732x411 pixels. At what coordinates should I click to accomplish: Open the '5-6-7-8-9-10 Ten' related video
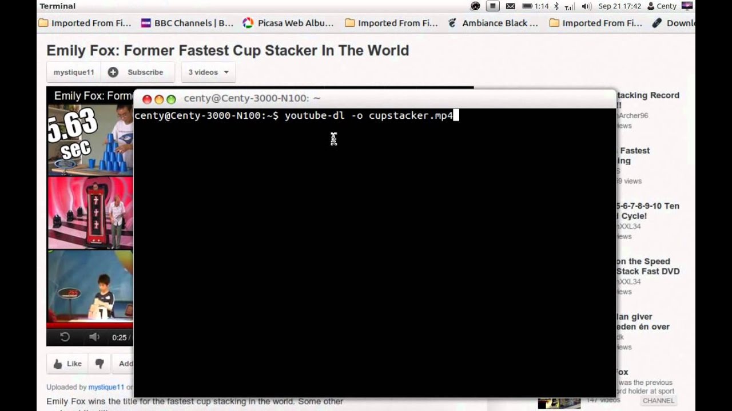[x=648, y=211]
